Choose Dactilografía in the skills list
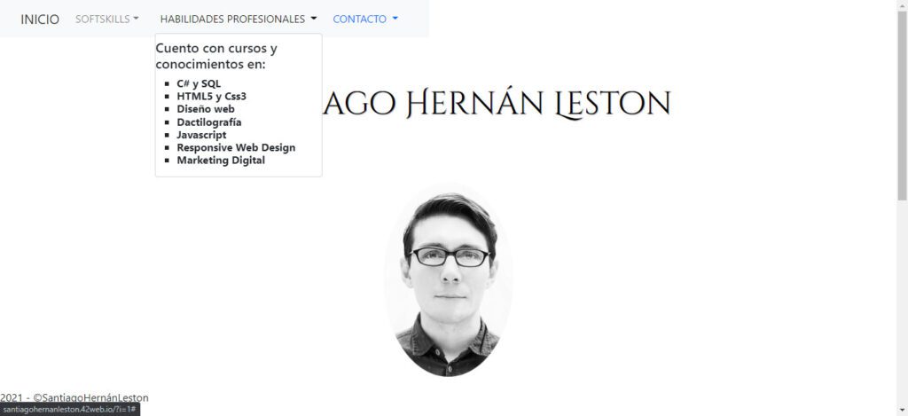The width and height of the screenshot is (908, 416). [x=209, y=122]
